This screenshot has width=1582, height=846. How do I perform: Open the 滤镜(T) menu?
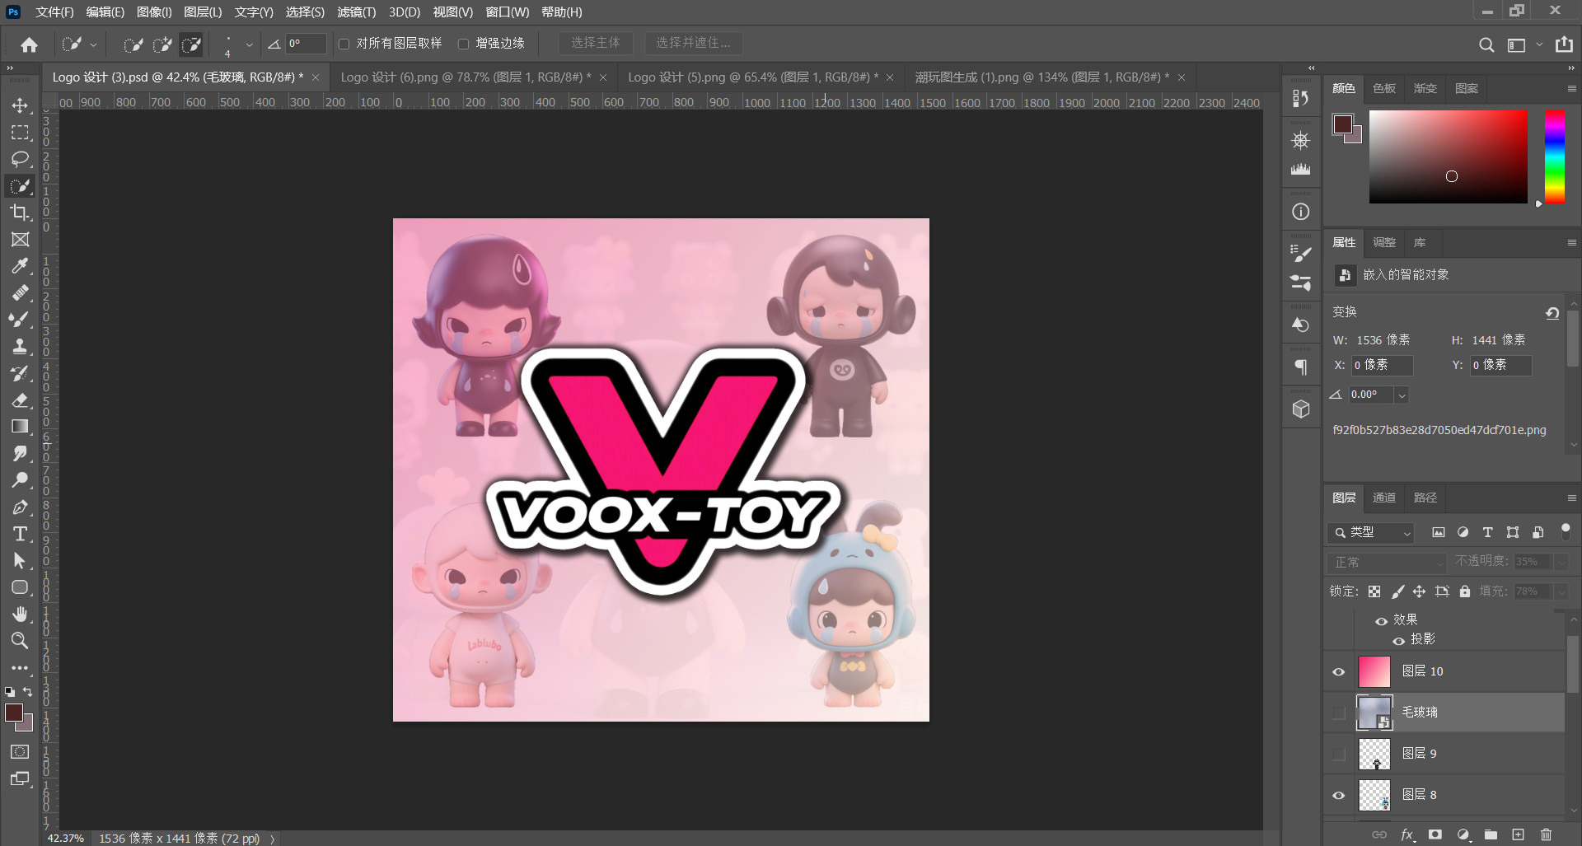(356, 12)
